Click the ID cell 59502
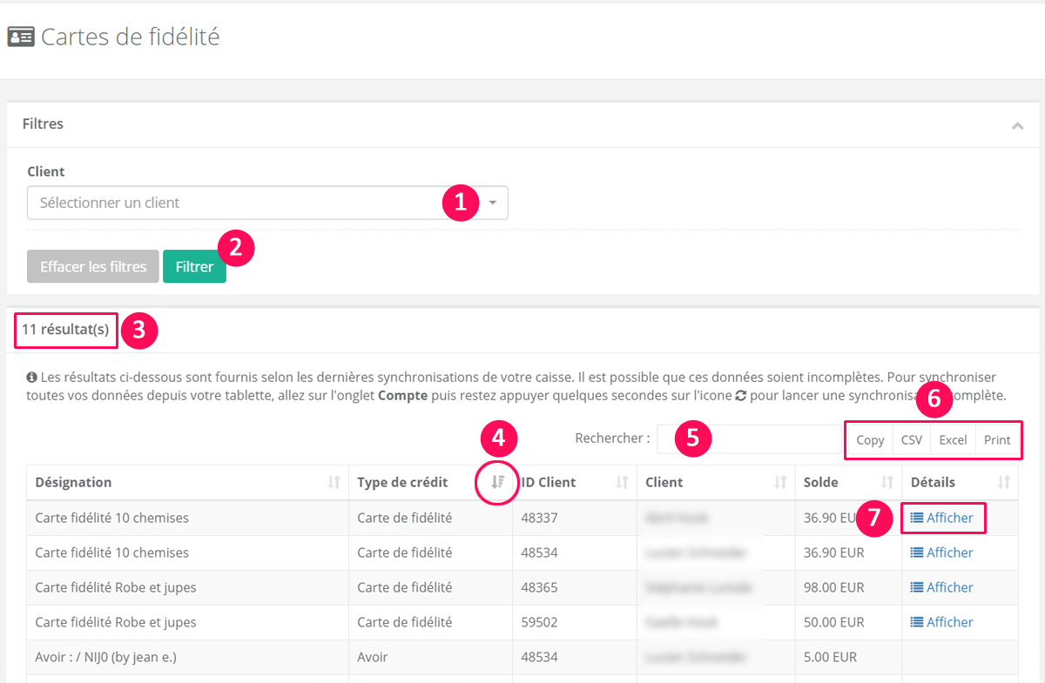Viewport: 1045px width, 683px height. click(x=575, y=622)
